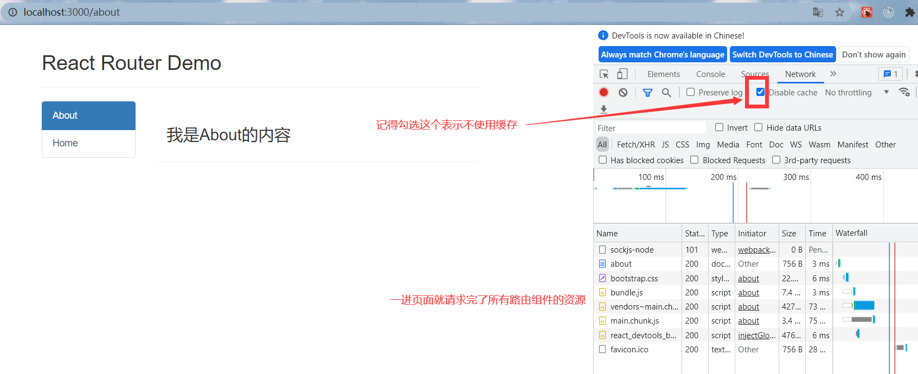Activate the inspect element picker icon
The width and height of the screenshot is (918, 374).
tap(604, 74)
